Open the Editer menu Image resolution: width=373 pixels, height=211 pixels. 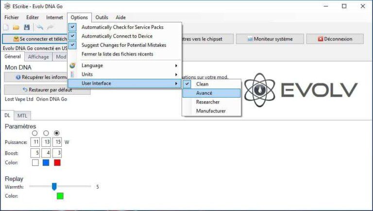coord(33,18)
